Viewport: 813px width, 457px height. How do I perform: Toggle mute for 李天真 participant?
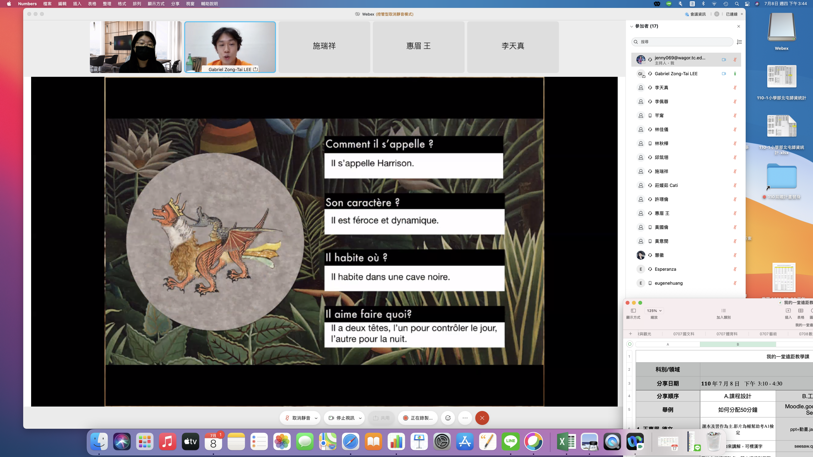click(x=735, y=88)
